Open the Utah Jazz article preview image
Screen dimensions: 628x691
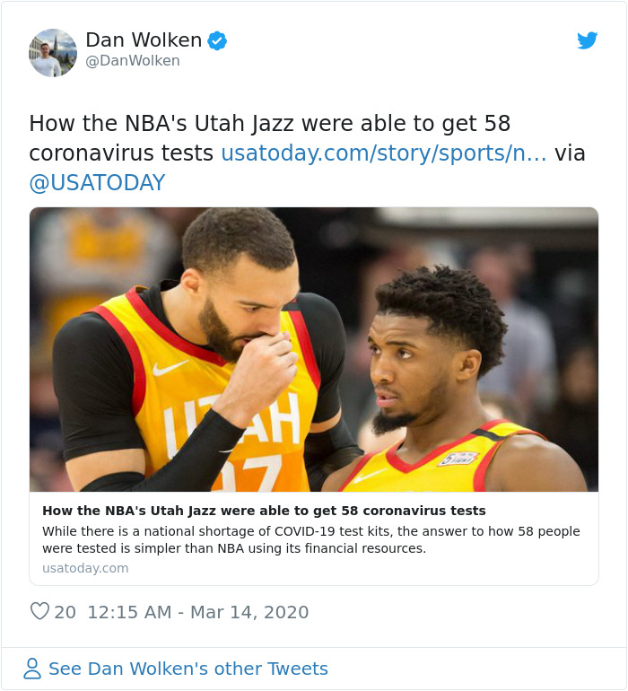pos(314,349)
